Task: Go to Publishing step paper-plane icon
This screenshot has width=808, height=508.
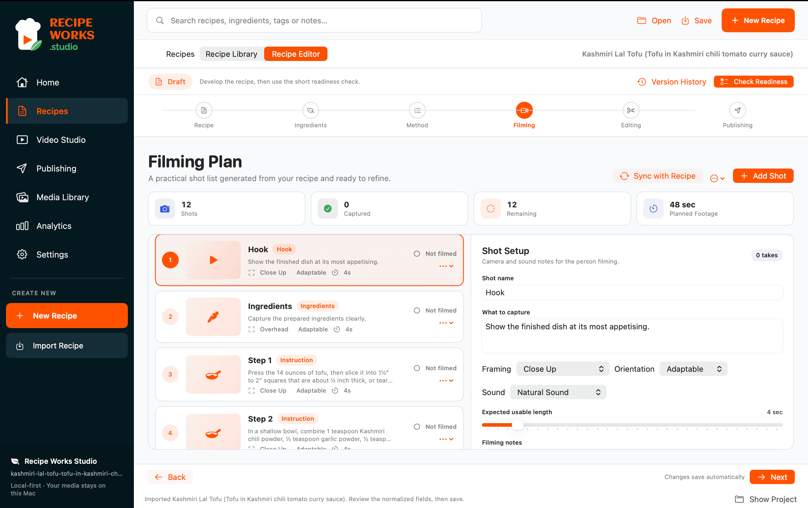Action: pos(737,110)
